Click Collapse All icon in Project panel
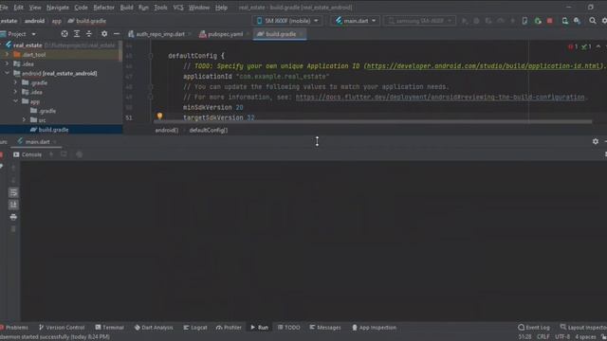 pos(88,34)
